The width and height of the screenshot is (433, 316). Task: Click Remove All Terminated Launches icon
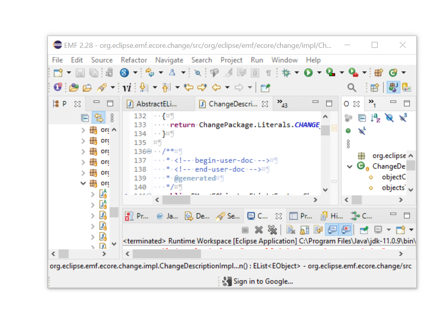pos(272,229)
